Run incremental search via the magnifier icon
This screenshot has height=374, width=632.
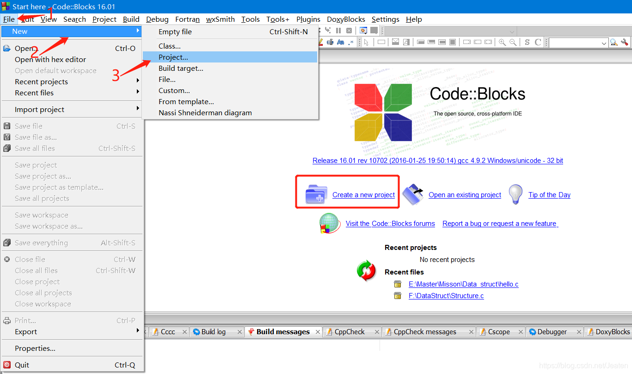(614, 42)
